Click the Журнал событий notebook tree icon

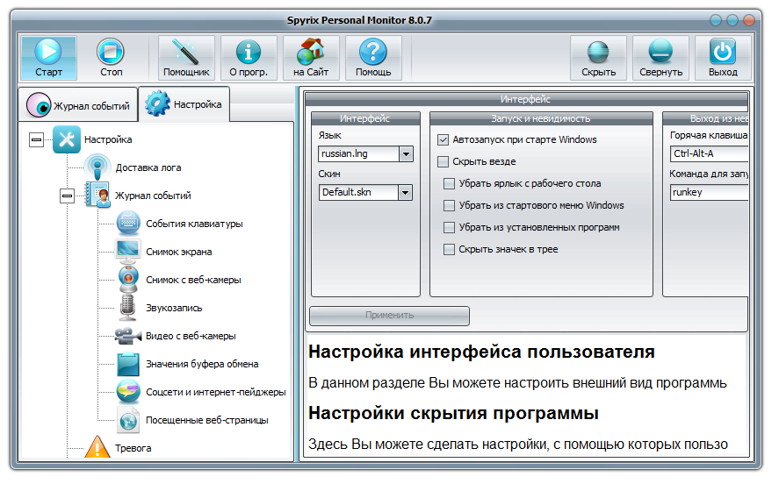click(97, 195)
